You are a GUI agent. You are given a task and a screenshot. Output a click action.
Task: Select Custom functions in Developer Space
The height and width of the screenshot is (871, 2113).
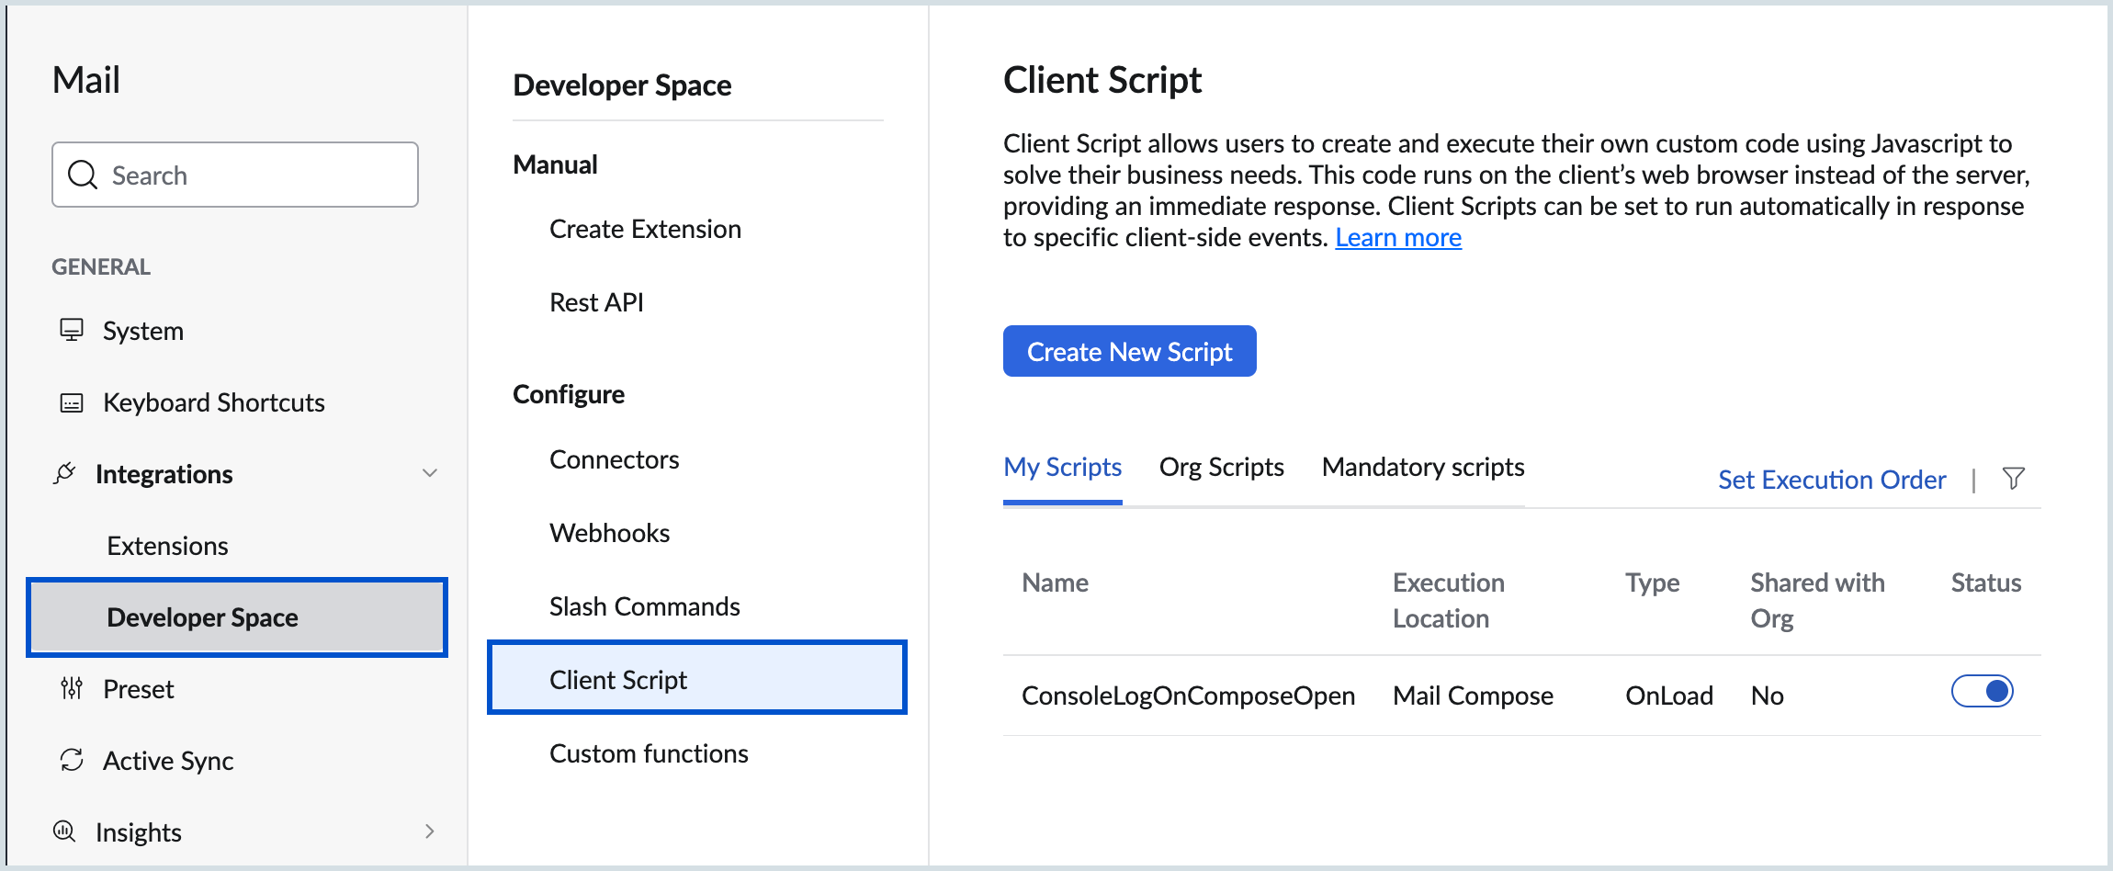point(648,753)
